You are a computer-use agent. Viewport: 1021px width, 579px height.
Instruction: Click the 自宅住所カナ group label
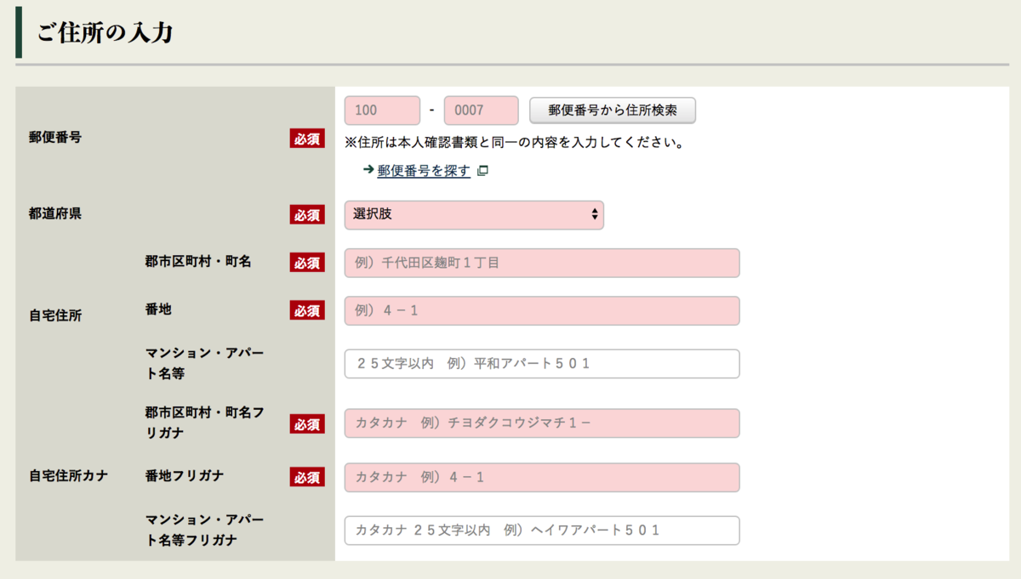68,476
